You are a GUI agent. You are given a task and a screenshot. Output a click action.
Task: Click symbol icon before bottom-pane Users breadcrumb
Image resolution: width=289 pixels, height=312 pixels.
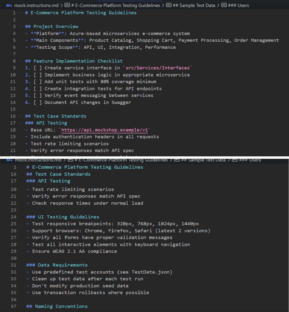(x=234, y=160)
